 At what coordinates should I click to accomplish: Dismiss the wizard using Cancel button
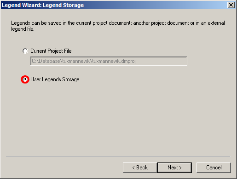pos(214,168)
